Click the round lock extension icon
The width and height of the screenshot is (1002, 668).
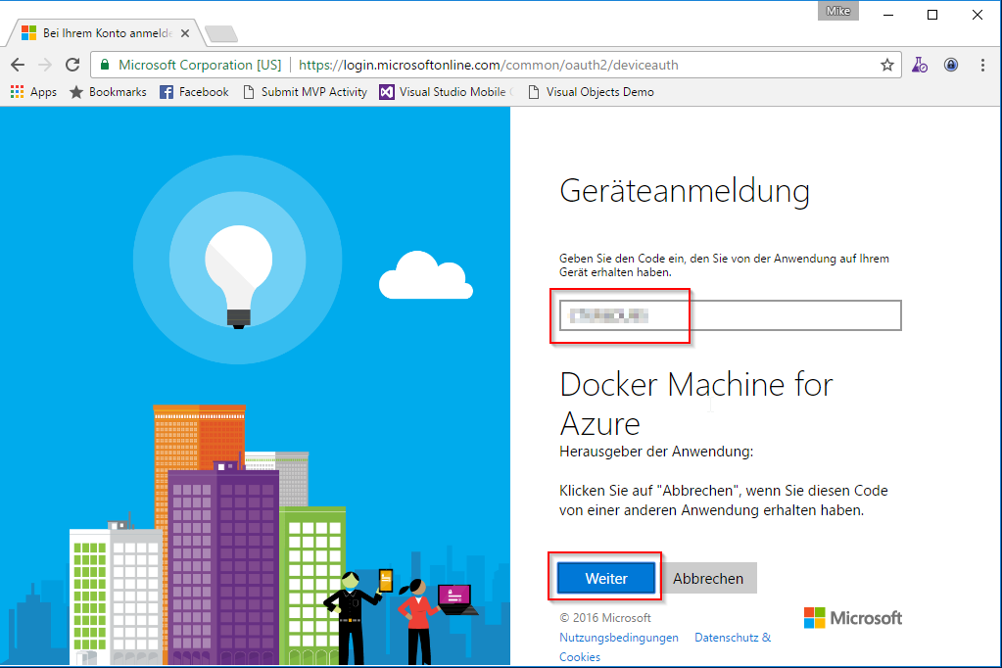[950, 65]
